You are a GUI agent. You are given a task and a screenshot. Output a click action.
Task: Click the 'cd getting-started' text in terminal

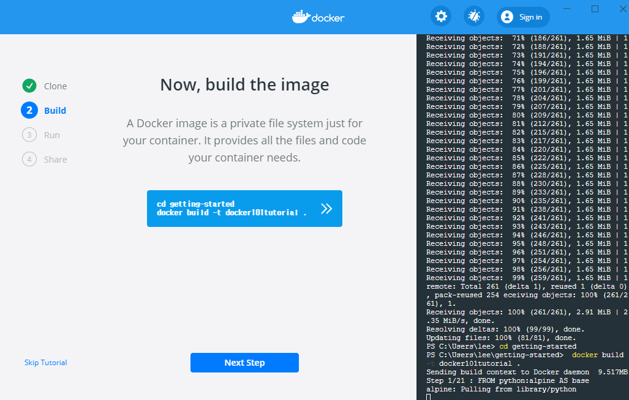coord(538,346)
